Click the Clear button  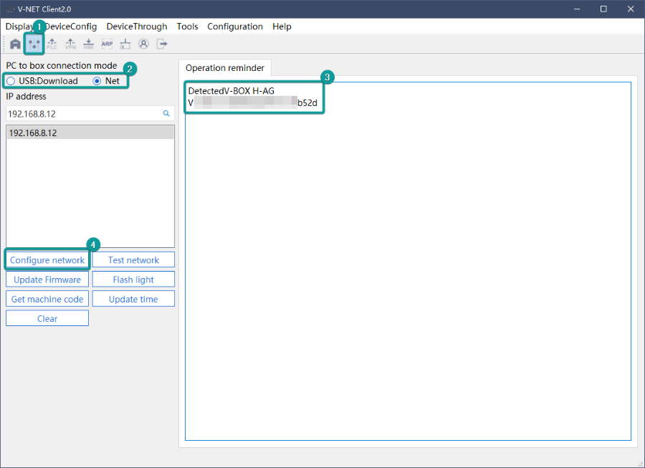click(x=47, y=318)
